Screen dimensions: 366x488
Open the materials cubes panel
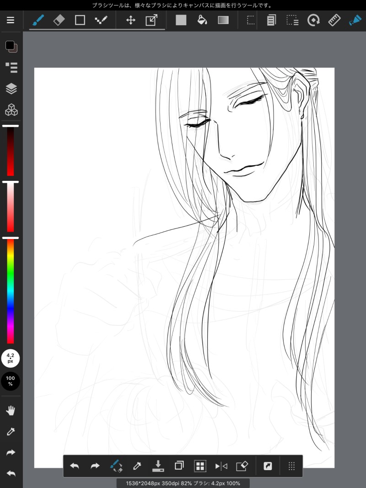coord(11,110)
